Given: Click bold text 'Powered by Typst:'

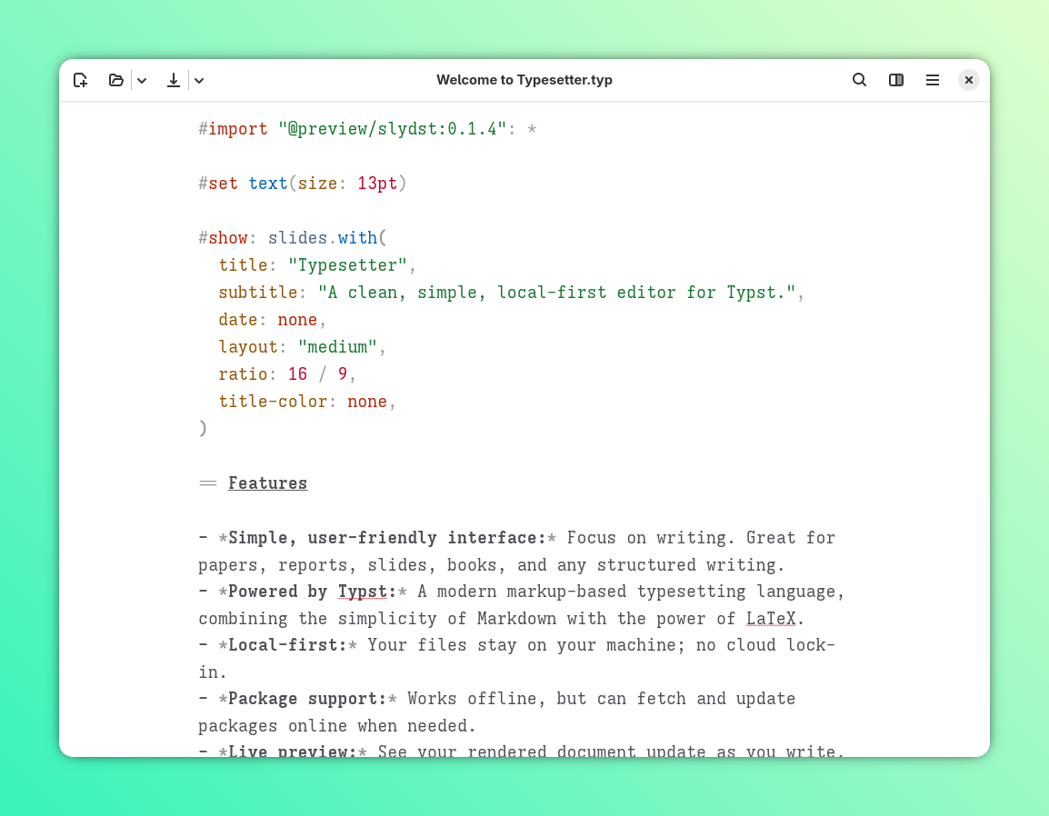Looking at the screenshot, I should point(313,592).
